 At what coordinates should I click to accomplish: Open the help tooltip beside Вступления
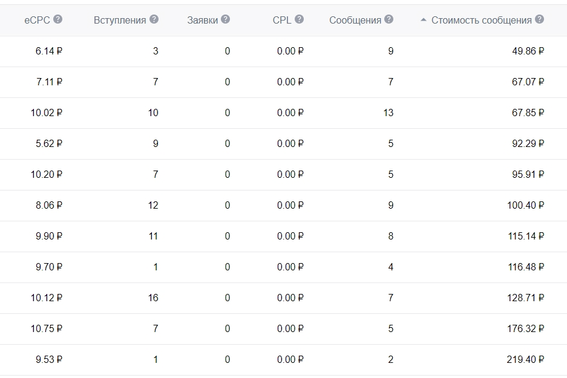tap(154, 19)
